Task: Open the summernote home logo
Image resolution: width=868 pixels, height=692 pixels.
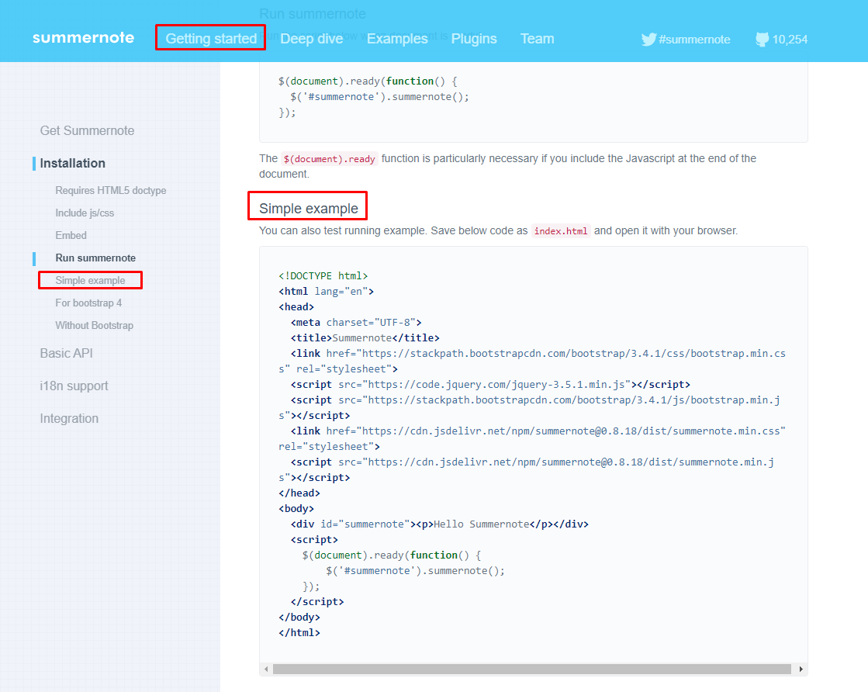Action: point(84,38)
